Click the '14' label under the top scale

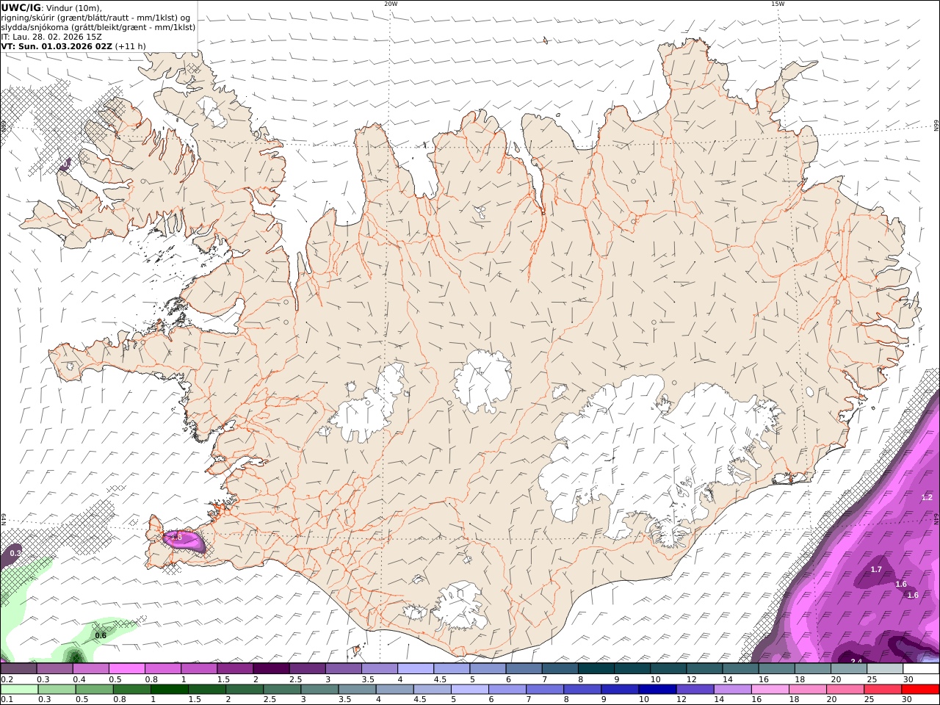tap(728, 679)
